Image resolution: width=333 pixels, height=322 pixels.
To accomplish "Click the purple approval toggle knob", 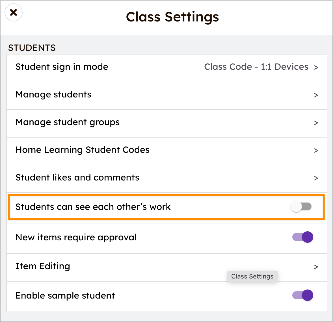I will (x=308, y=237).
